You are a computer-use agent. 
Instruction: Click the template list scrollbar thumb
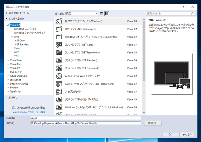(x=144, y=51)
